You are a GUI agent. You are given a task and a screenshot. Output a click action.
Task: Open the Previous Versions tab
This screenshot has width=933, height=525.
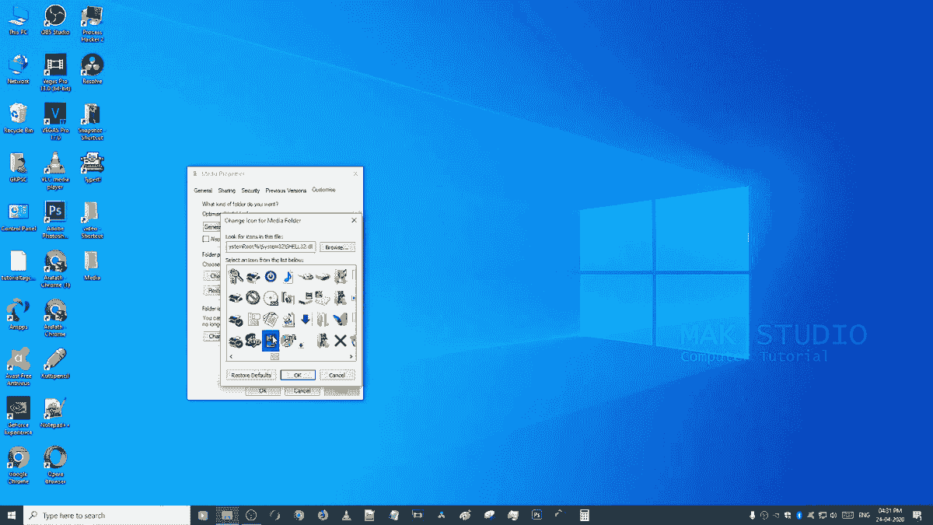[x=285, y=191]
